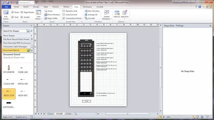214x120 pixels.
Task: Click the Full Screen view icon
Action: point(6,15)
